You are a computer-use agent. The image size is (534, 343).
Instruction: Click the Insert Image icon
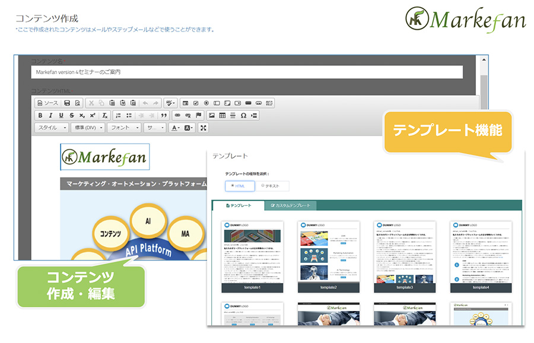click(212, 116)
